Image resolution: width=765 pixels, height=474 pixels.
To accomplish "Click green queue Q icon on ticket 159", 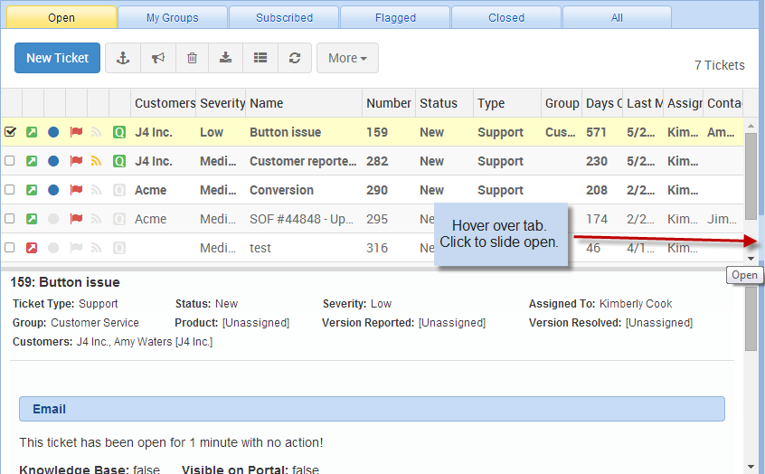I will click(x=119, y=132).
